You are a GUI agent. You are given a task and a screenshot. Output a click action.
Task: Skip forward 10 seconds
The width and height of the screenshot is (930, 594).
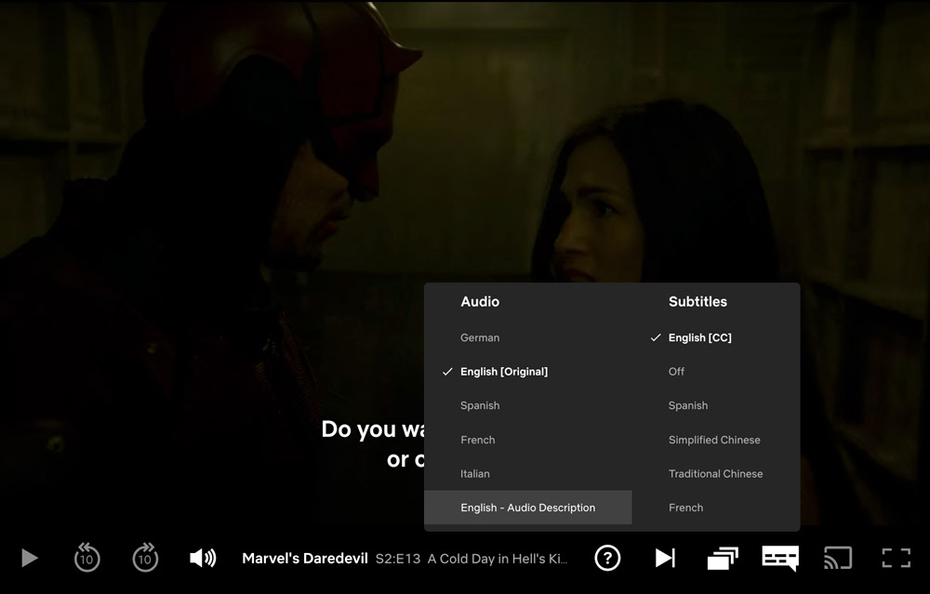pos(145,557)
